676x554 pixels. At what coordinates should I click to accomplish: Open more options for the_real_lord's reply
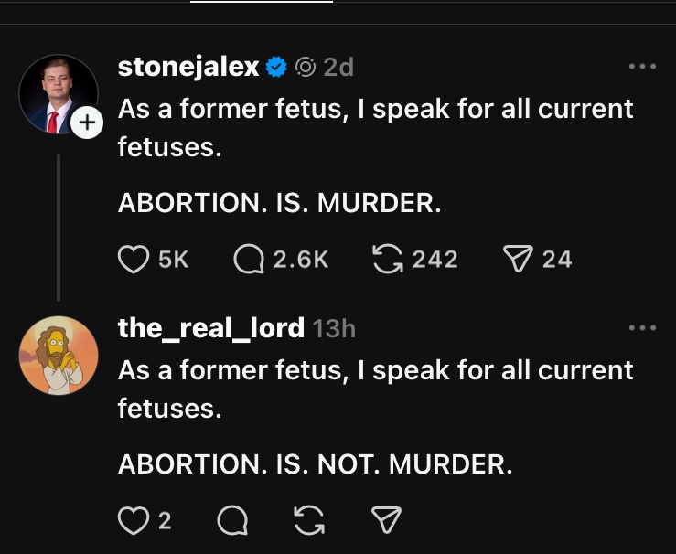[x=642, y=328]
